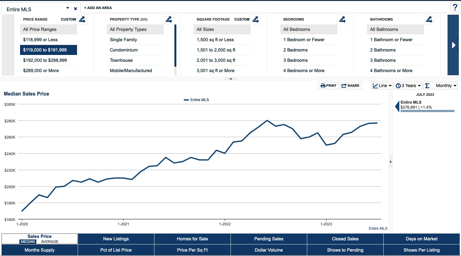The image size is (461, 256).
Task: Select the Single Family property type
Action: [x=123, y=40]
